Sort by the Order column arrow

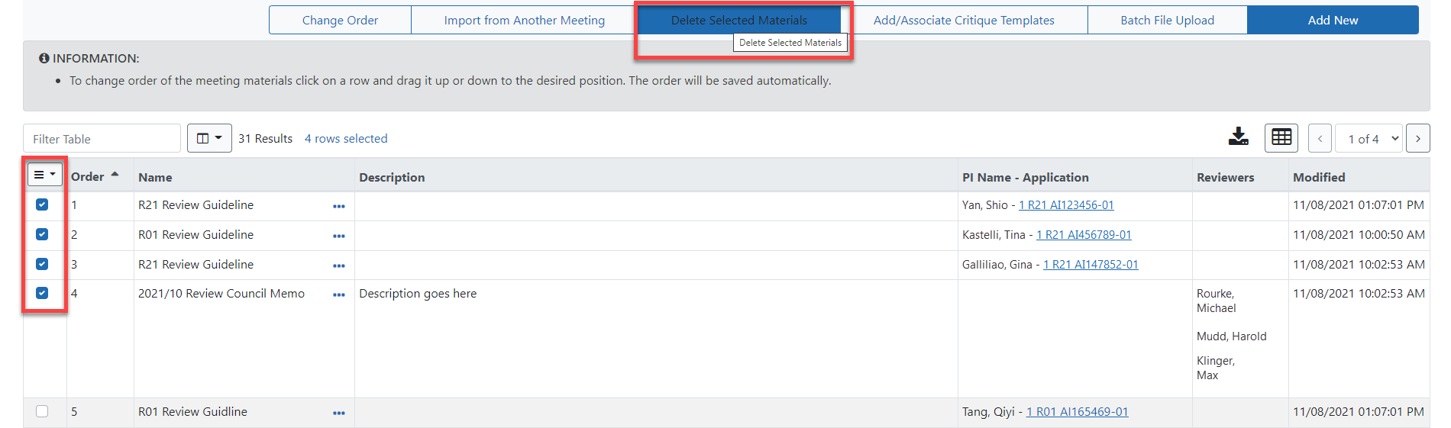(x=115, y=175)
